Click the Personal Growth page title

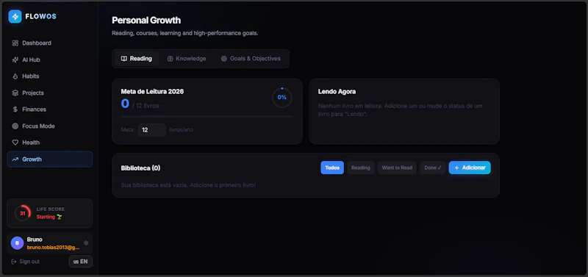click(x=146, y=21)
